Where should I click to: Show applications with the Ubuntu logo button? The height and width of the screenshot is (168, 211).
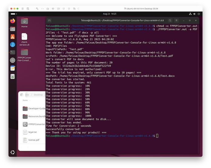(12, 152)
